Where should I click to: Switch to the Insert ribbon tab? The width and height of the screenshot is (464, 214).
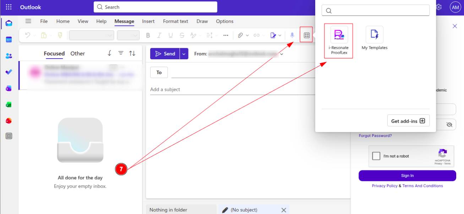coord(148,21)
